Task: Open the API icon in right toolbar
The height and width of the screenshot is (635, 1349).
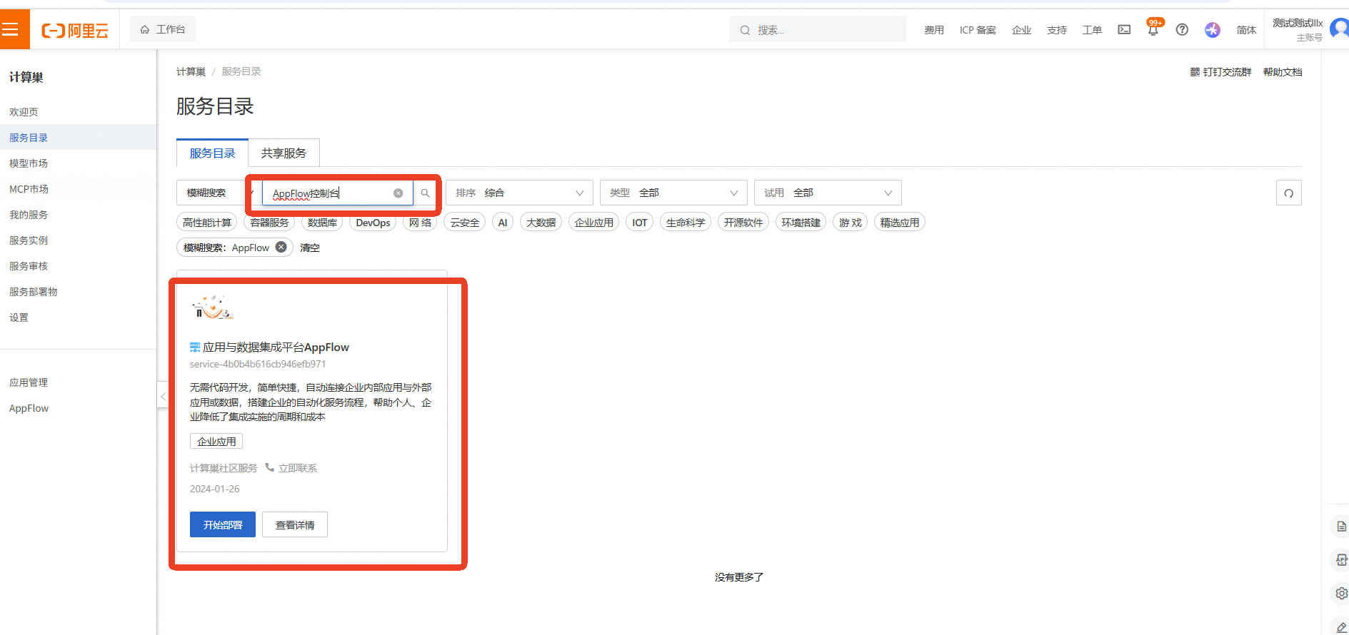Action: point(1342,560)
